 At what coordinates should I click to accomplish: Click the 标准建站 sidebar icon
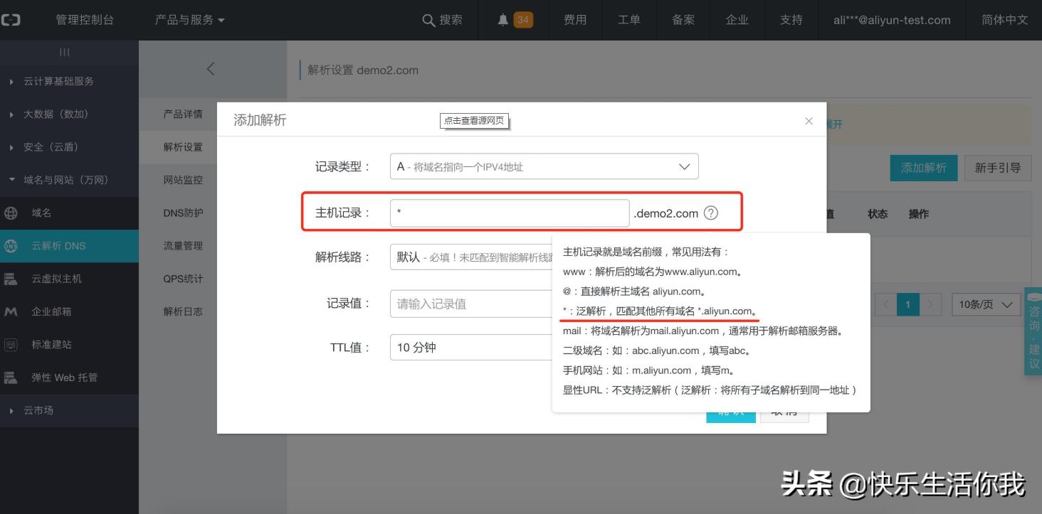click(11, 344)
